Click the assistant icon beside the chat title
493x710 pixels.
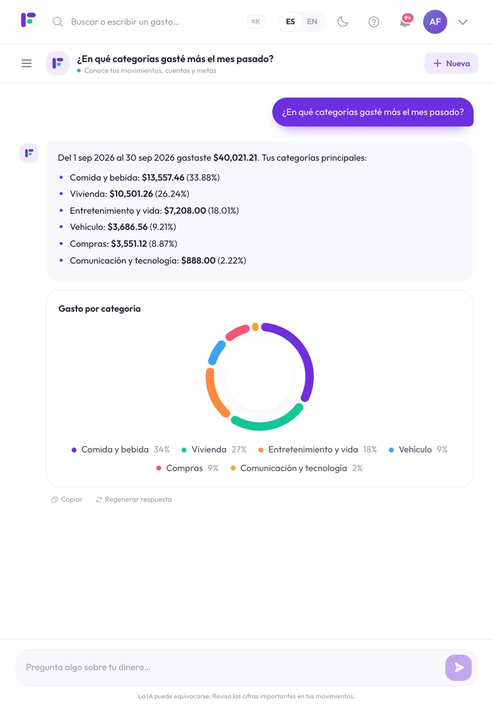58,63
